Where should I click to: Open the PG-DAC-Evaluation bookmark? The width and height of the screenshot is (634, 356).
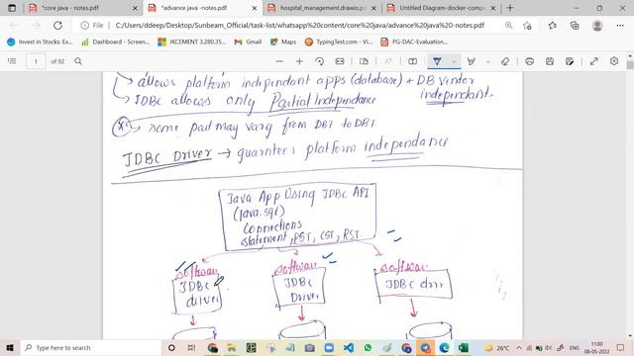coord(414,42)
